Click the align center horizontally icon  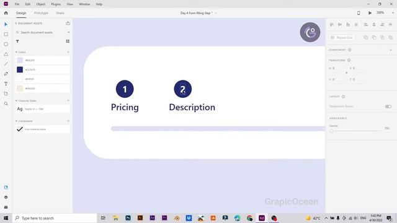pyautogui.click(x=374, y=24)
